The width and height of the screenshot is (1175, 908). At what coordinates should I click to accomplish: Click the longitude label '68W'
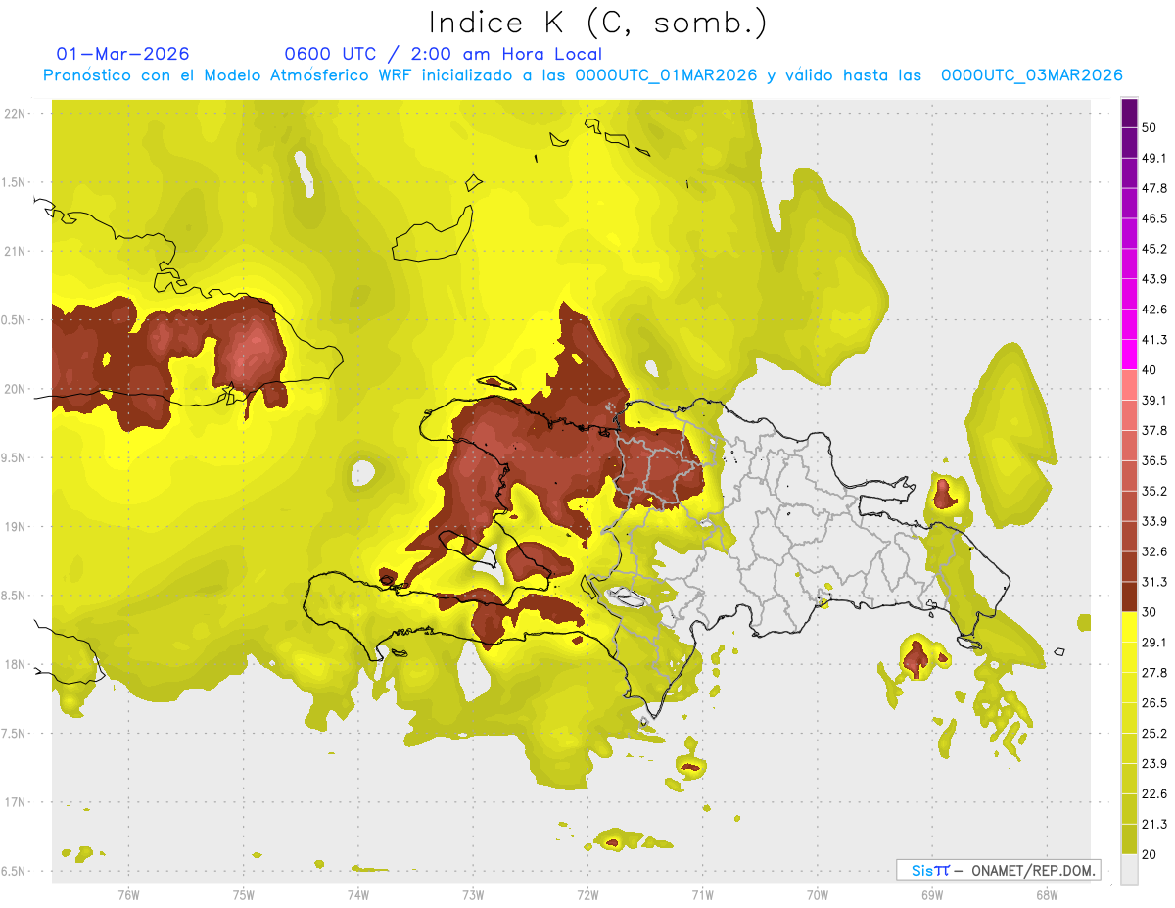point(1046,895)
